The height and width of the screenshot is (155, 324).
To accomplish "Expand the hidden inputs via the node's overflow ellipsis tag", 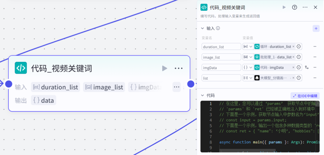I will point(176,87).
